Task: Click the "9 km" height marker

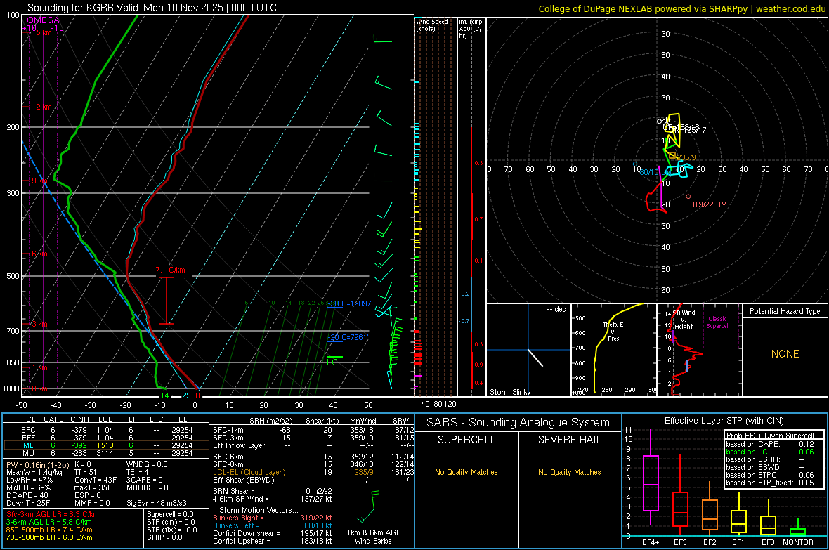Action: 39,181
